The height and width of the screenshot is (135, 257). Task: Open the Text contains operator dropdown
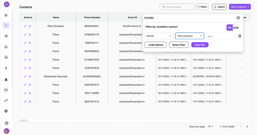tap(189, 36)
